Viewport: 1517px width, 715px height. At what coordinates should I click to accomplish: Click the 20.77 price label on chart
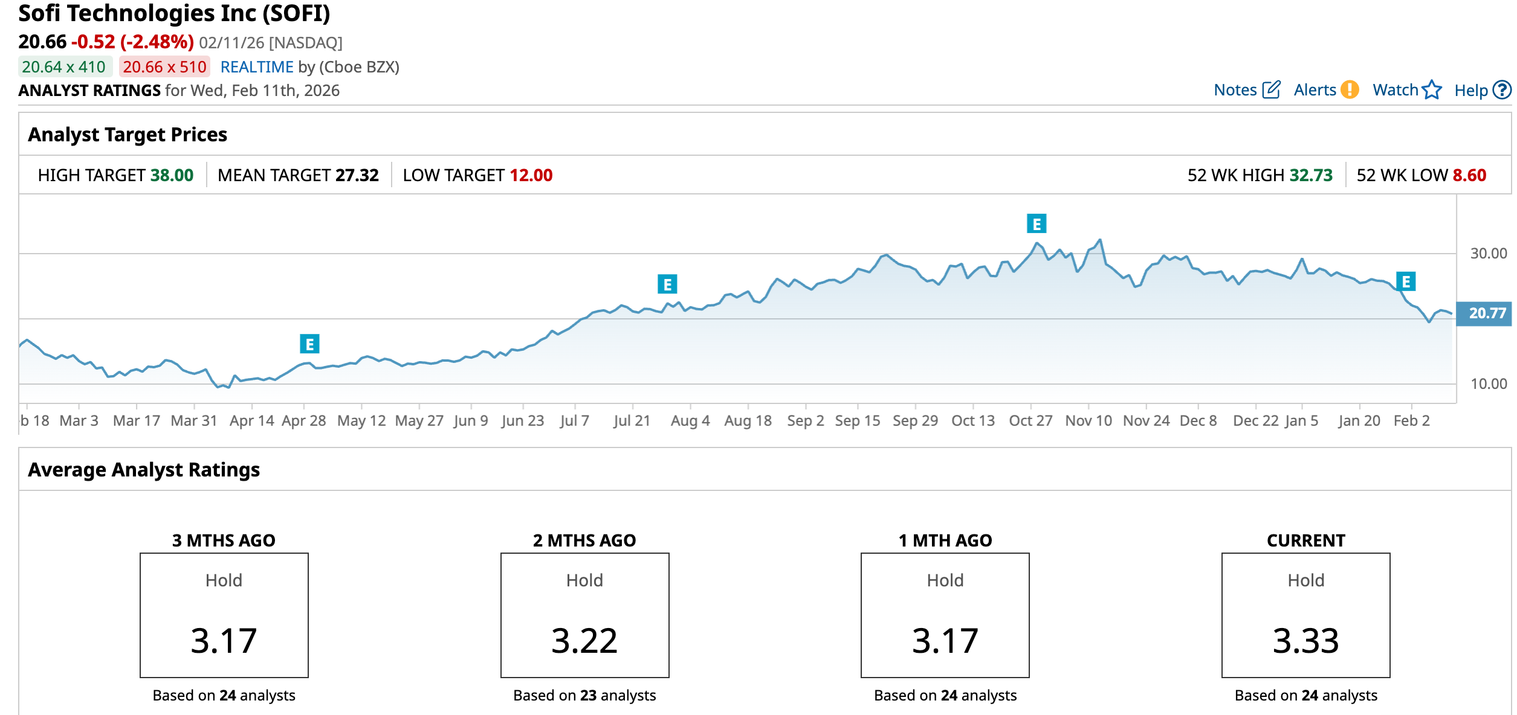click(1486, 313)
